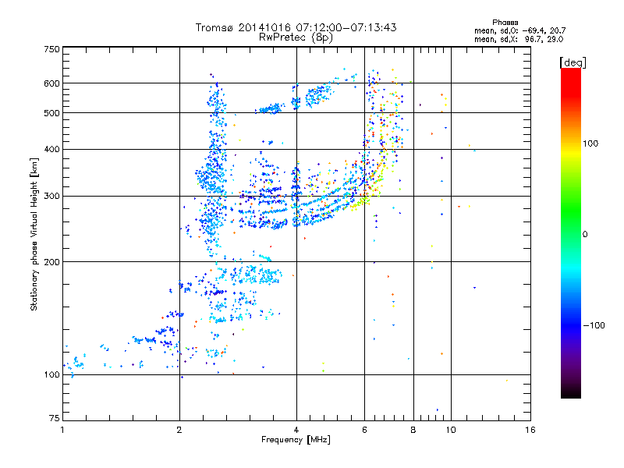Screen dimensions: 624x468
Task: Click x-axis tick label '8'
Action: [413, 430]
